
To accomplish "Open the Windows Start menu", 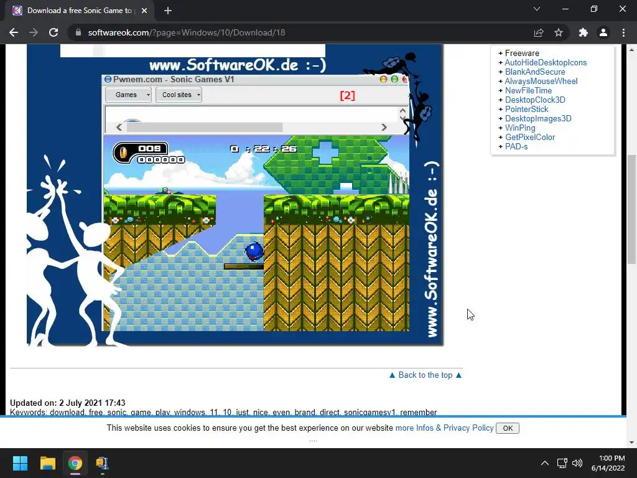I will (x=20, y=463).
